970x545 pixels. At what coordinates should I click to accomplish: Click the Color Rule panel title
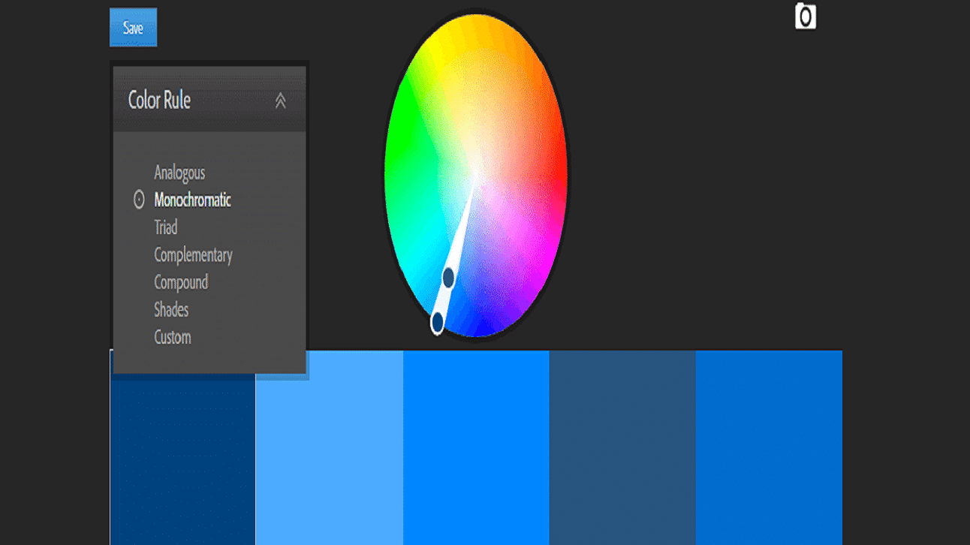[159, 101]
